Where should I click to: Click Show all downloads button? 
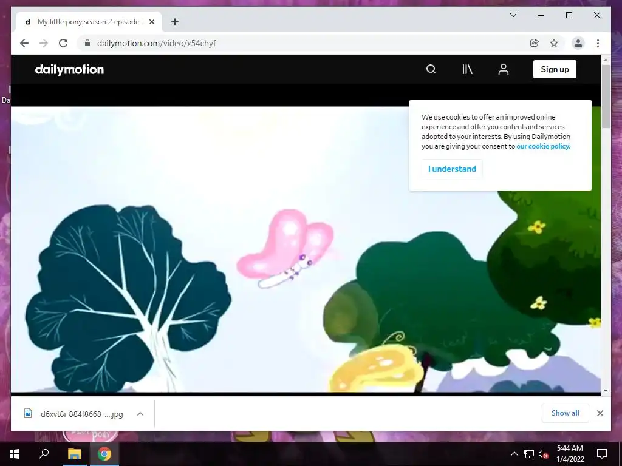[x=566, y=413]
